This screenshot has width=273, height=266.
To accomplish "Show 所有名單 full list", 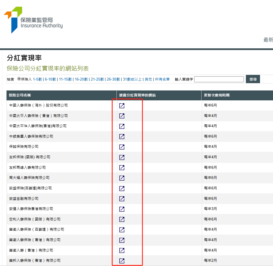I will point(162,79).
